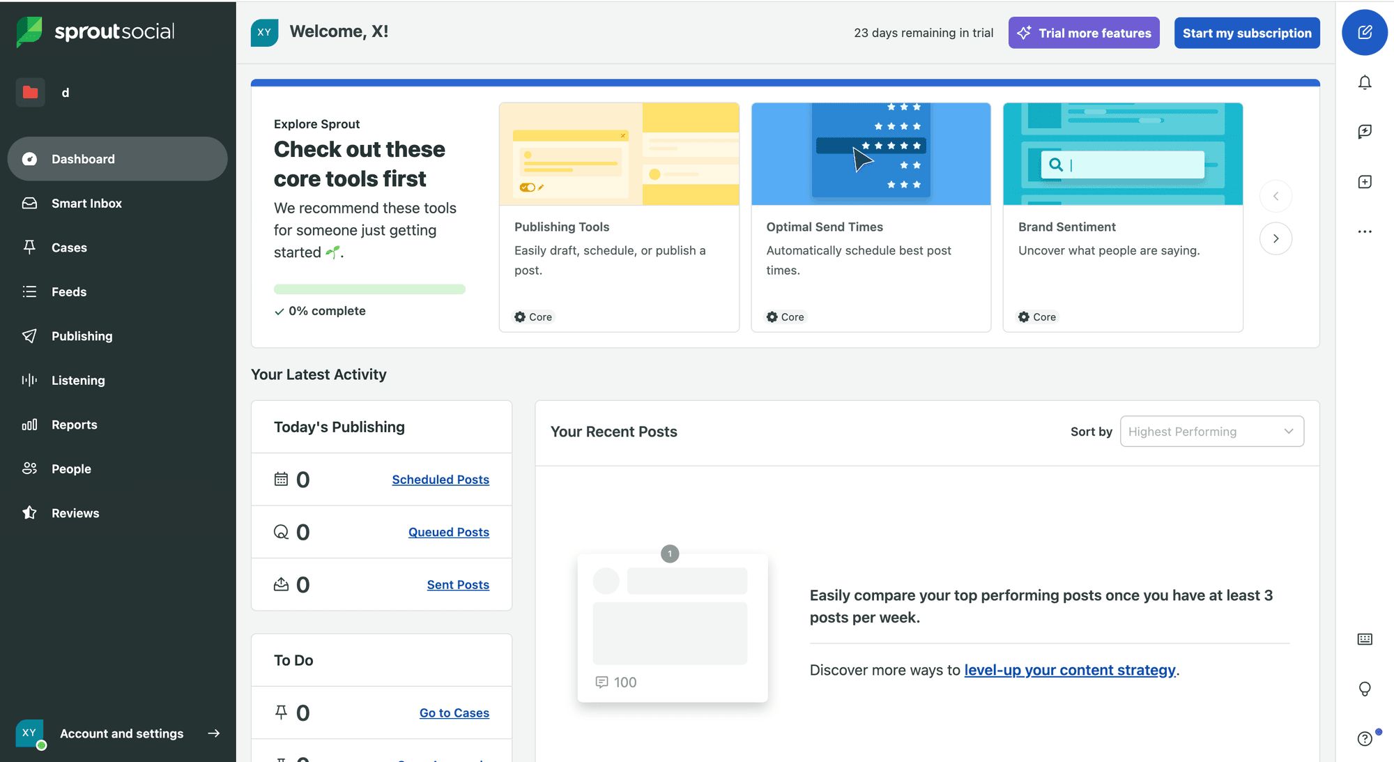Click the three-dots more options icon
The image size is (1394, 762).
[1365, 231]
